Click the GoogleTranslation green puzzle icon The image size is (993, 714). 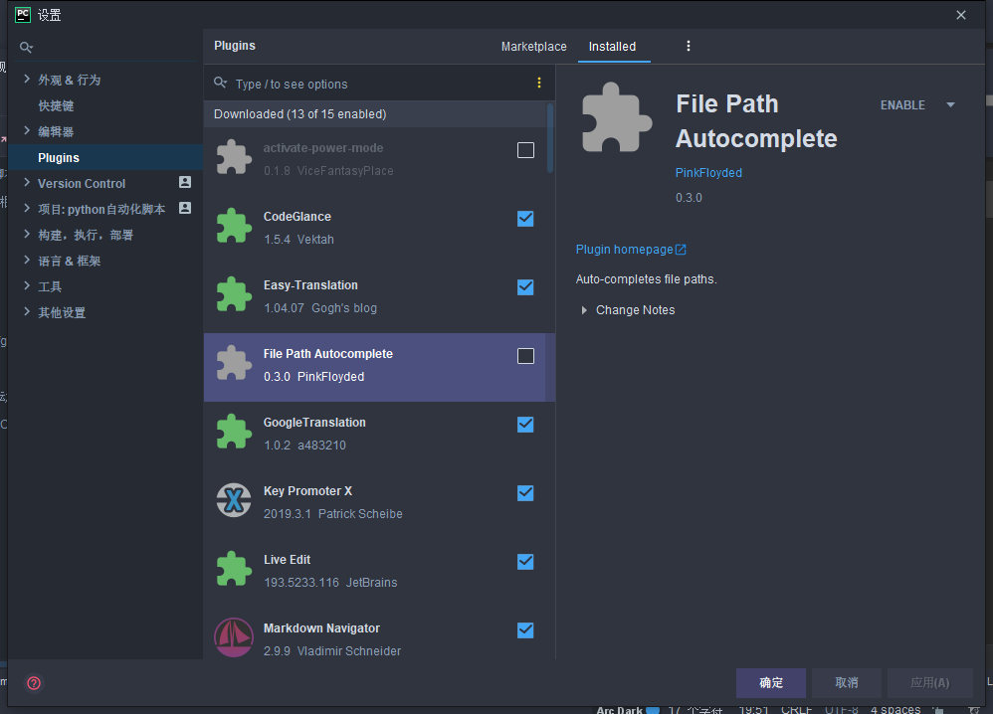click(x=234, y=432)
